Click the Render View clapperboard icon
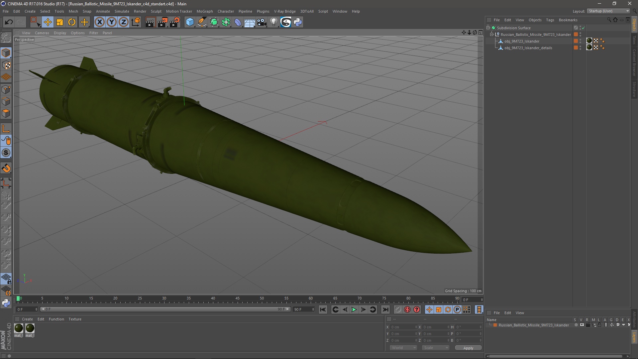This screenshot has height=359, width=638. coord(150,22)
